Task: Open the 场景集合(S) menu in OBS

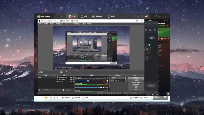Action: coord(76,24)
